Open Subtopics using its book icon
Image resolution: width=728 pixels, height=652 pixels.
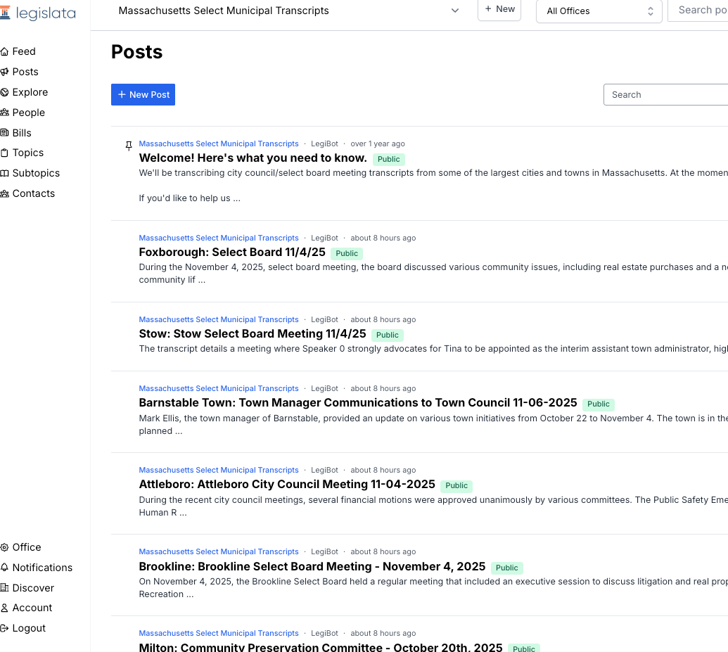click(x=5, y=173)
